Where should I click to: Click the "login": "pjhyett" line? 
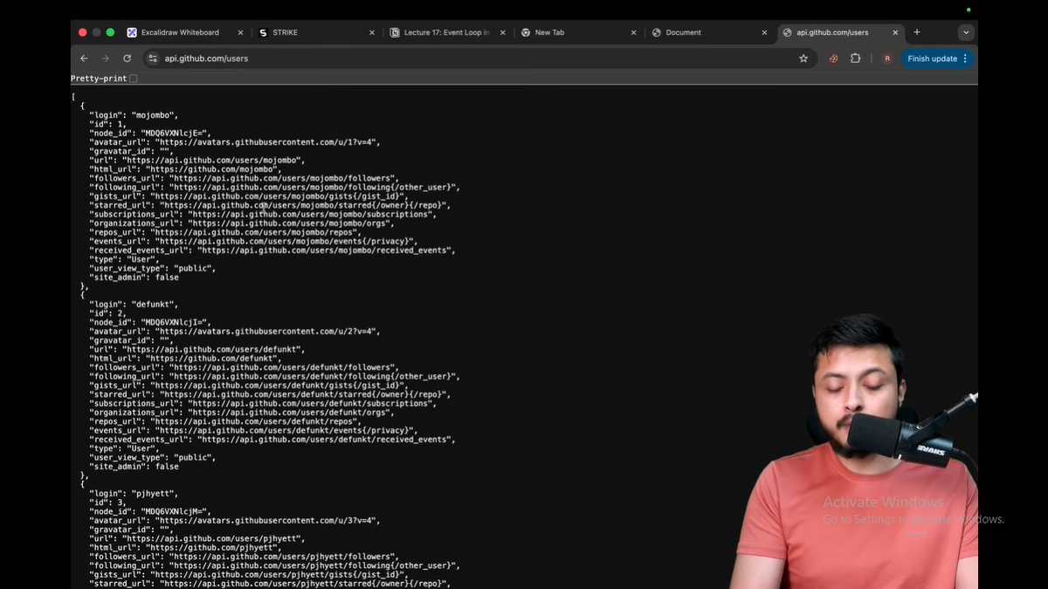point(134,493)
